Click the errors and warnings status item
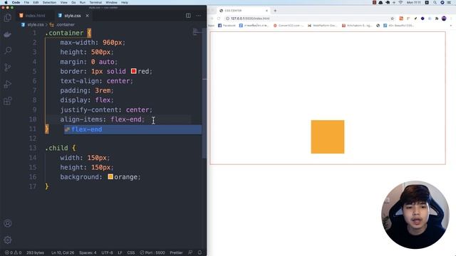 [13, 252]
